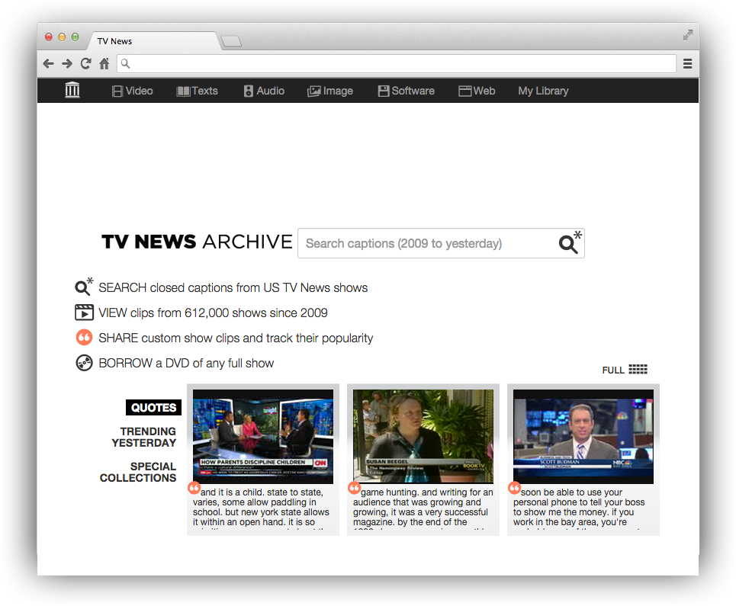Open the Scott Budman NBC clip thumbnail
This screenshot has height=606, width=736.
click(x=583, y=436)
